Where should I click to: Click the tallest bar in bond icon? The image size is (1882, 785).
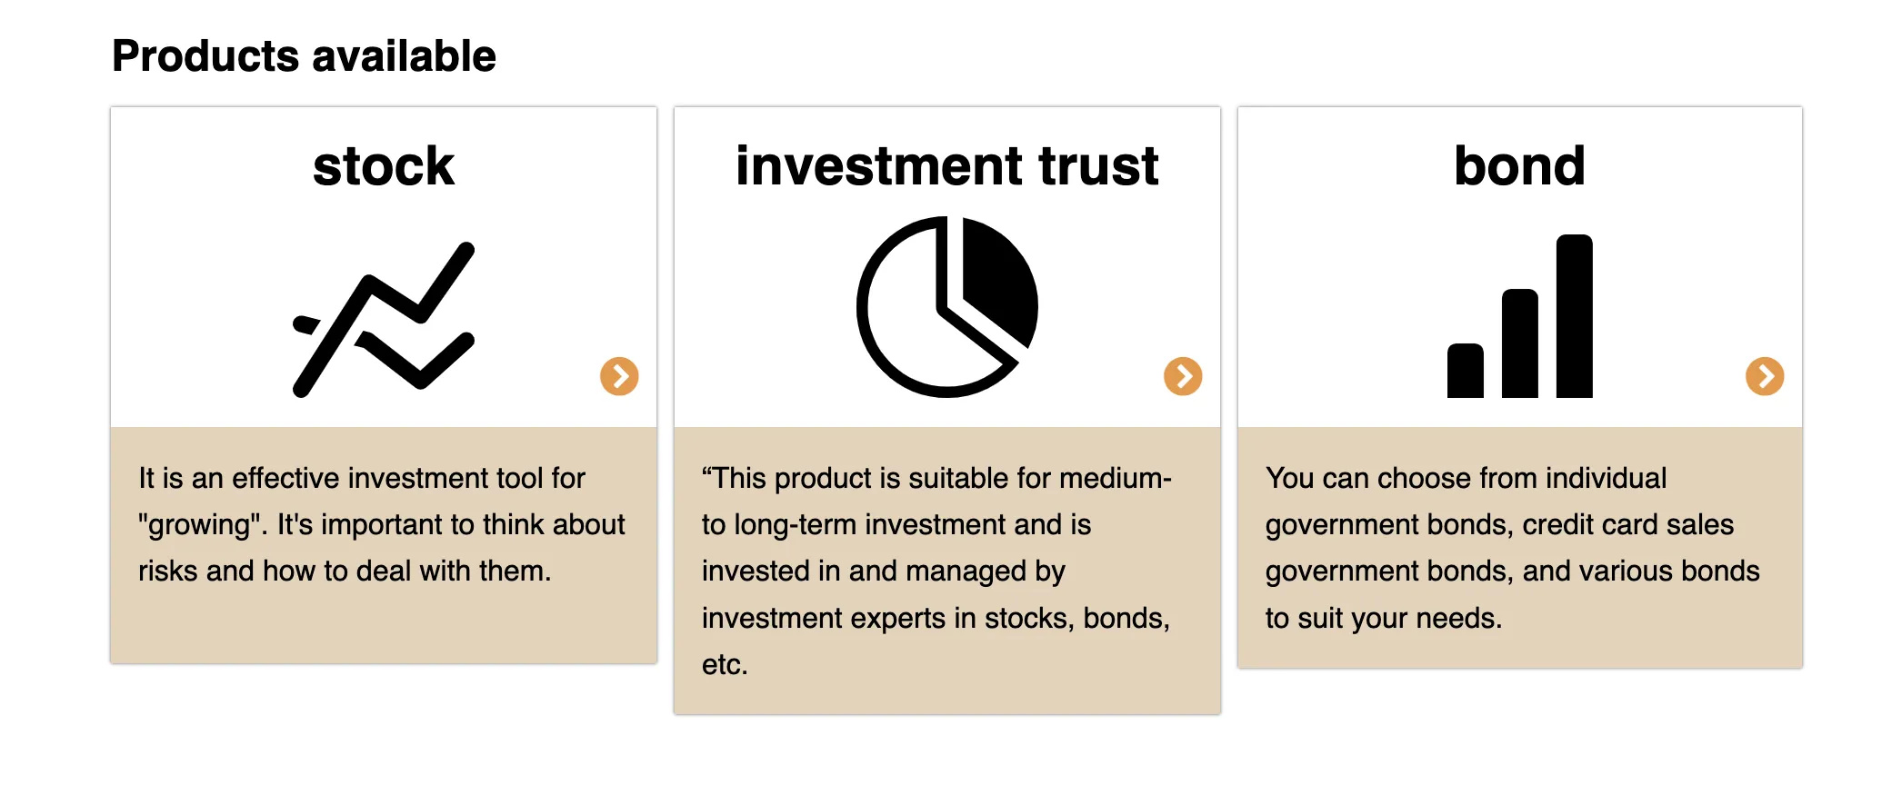tap(1575, 316)
